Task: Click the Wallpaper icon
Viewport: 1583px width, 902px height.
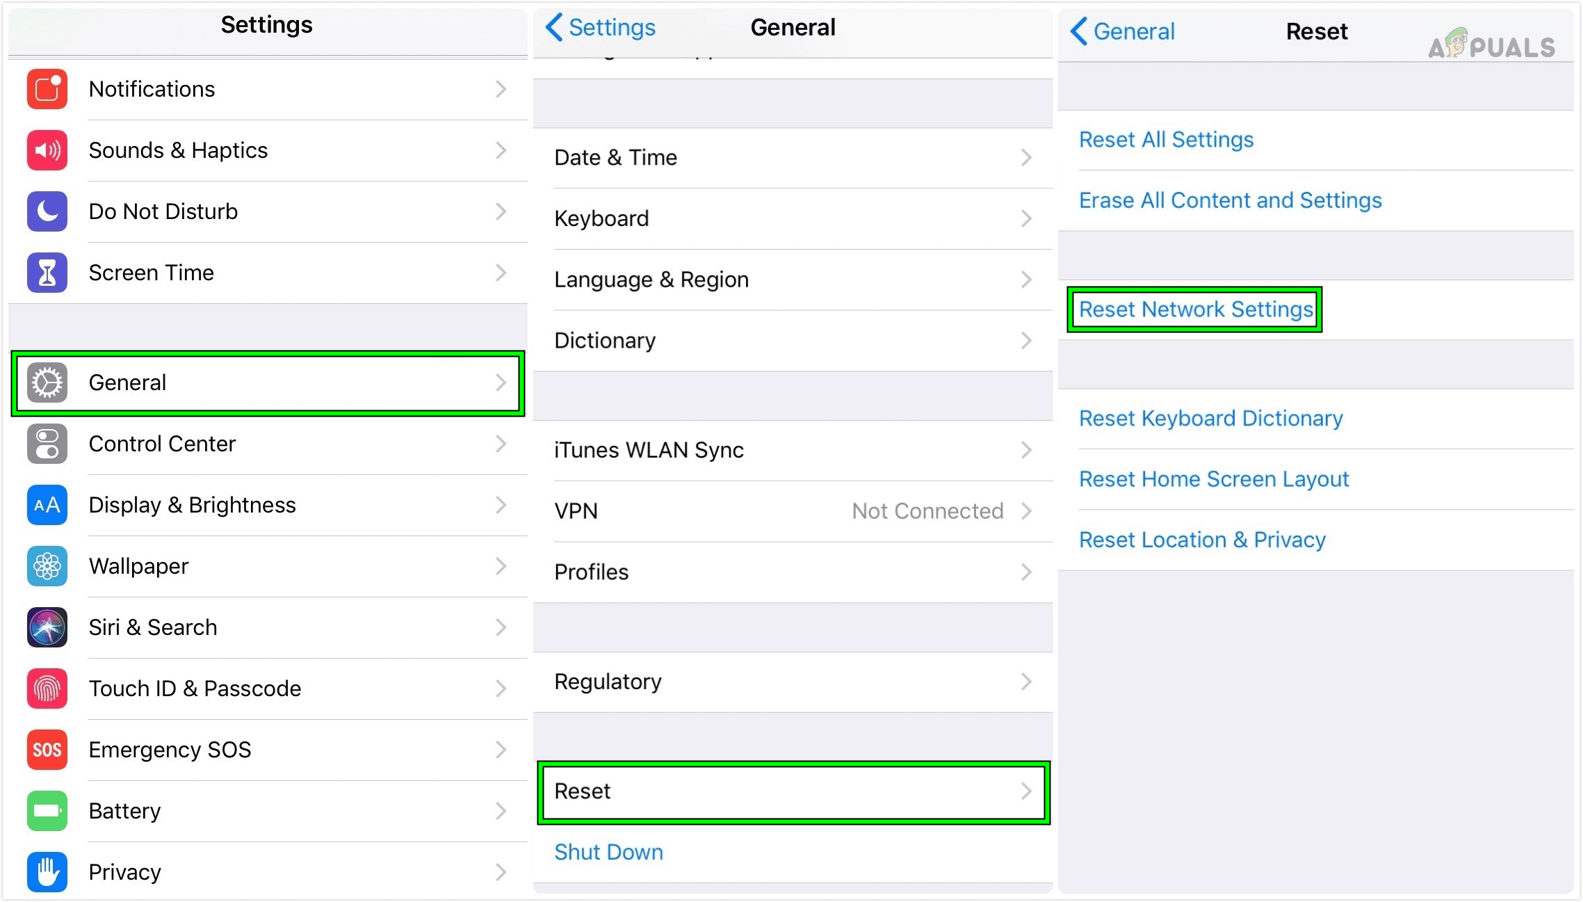Action: [x=46, y=566]
